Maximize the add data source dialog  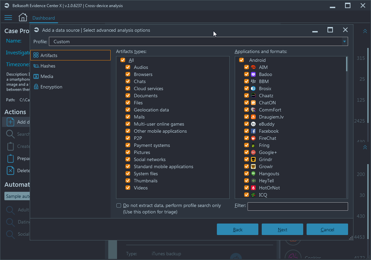[330, 30]
